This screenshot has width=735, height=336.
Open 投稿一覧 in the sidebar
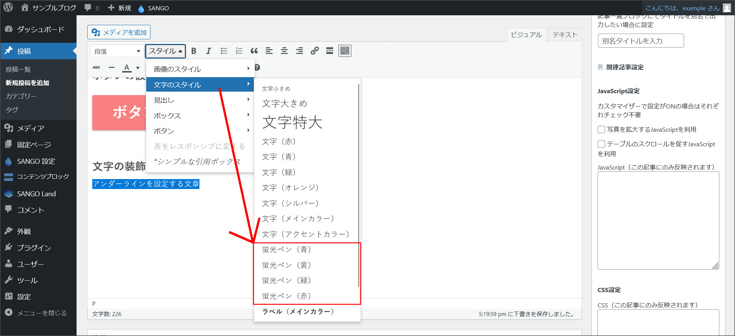pos(18,69)
